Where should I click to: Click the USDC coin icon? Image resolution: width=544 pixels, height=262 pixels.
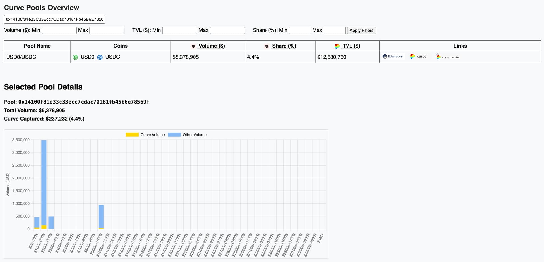[100, 57]
